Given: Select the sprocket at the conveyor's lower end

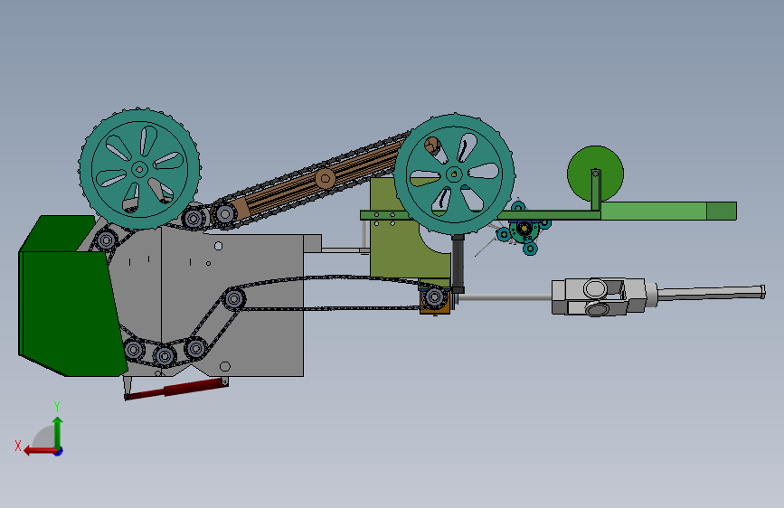Looking at the screenshot, I should click(x=225, y=214).
